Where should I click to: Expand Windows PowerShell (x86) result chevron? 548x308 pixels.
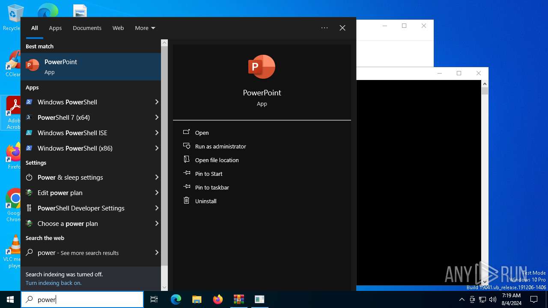click(x=157, y=148)
